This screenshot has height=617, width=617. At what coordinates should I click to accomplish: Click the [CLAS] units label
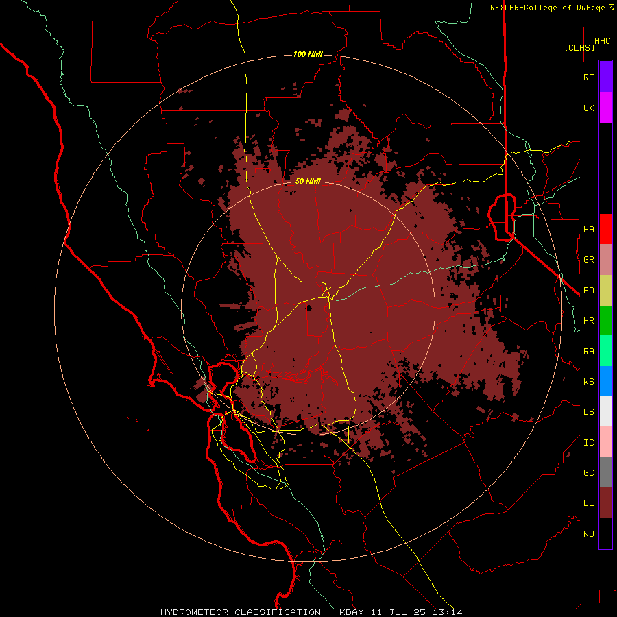(579, 47)
